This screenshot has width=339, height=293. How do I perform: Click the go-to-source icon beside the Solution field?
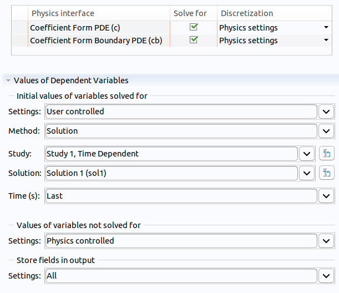click(x=326, y=173)
